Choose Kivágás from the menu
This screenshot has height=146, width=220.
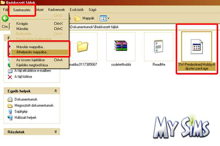click(x=40, y=24)
